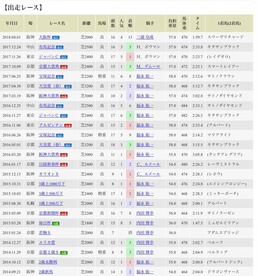Screen dimensions: 258x276
Task: Open the 2歳新馬 race link
Action: pos(46,272)
